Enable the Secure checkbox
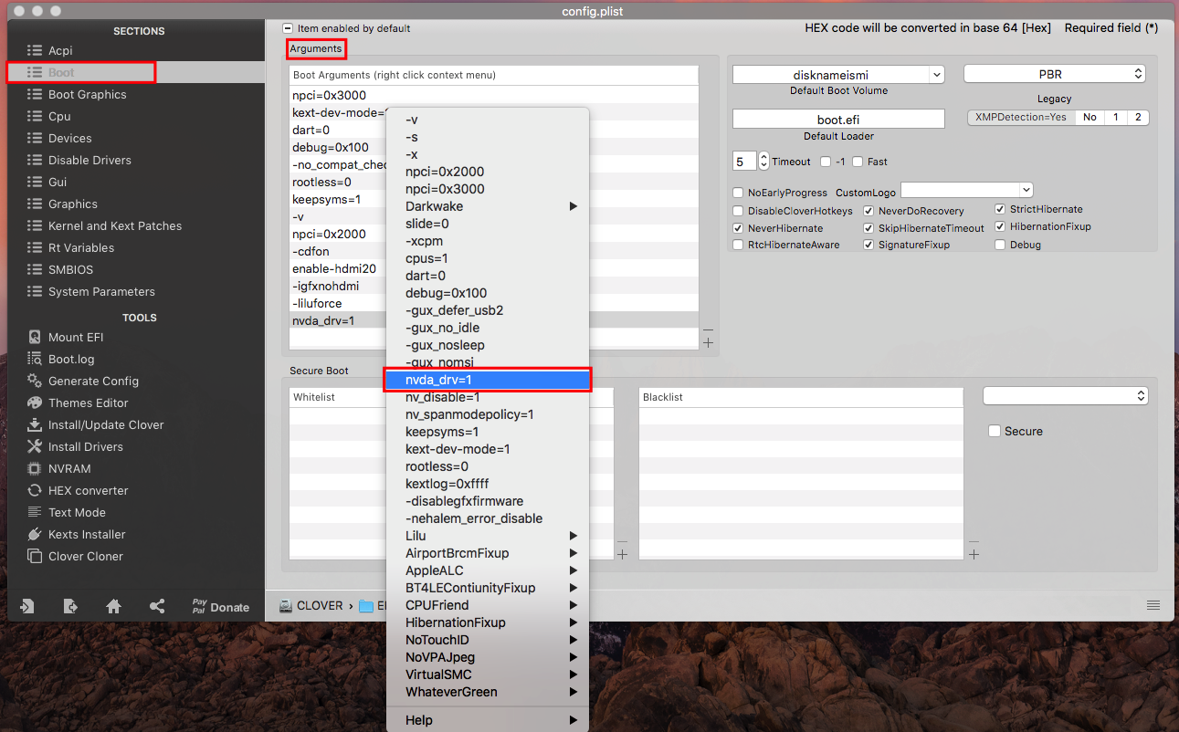Image resolution: width=1179 pixels, height=732 pixels. (995, 431)
